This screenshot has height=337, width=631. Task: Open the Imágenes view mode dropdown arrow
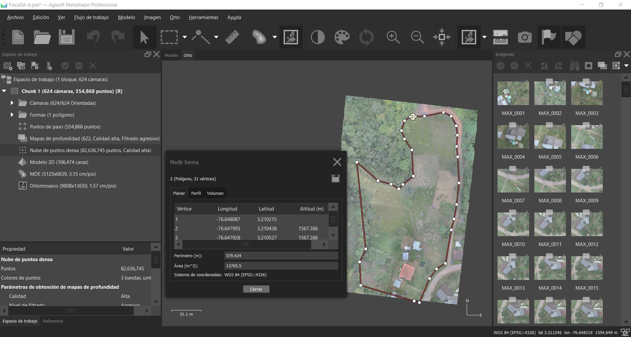coord(626,66)
